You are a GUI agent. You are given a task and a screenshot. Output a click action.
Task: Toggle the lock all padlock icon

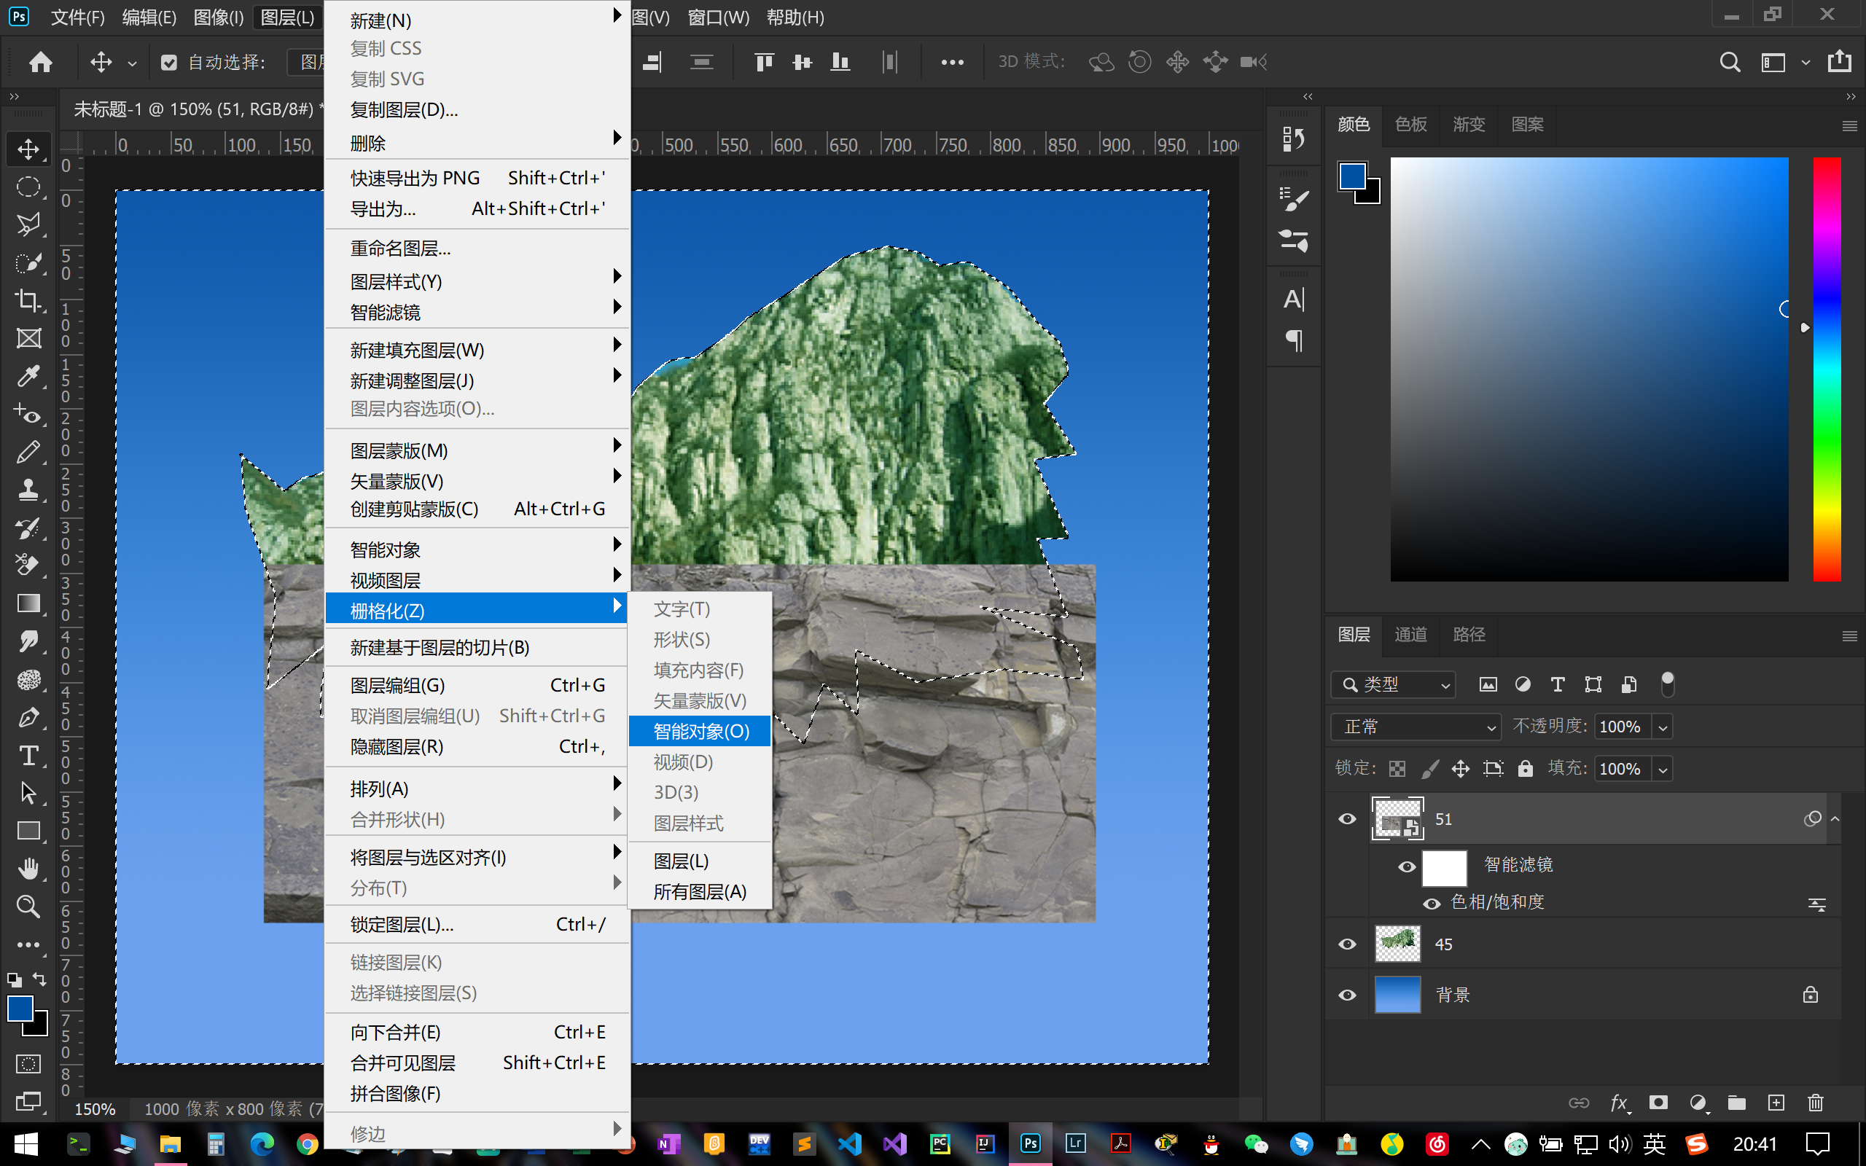coord(1525,769)
